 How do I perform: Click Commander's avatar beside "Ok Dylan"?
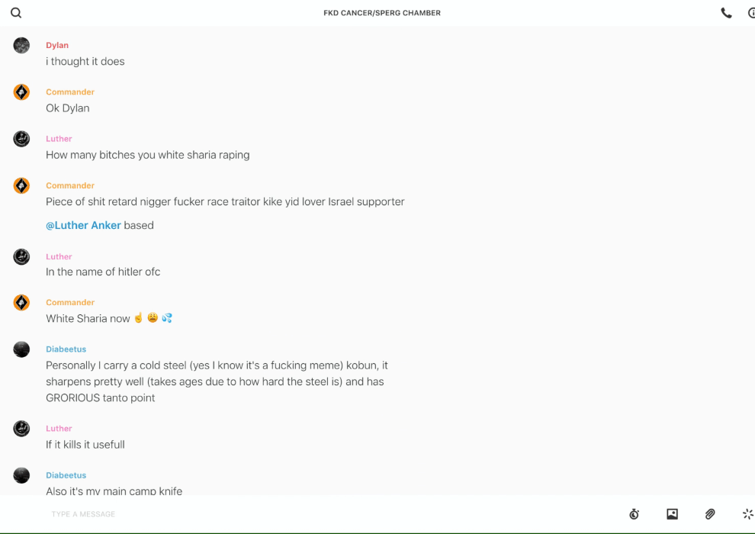21,92
